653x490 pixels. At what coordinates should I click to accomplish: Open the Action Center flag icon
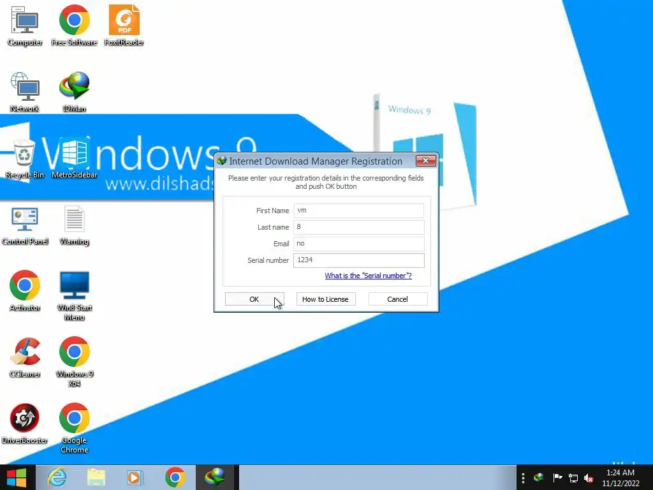pyautogui.click(x=557, y=477)
